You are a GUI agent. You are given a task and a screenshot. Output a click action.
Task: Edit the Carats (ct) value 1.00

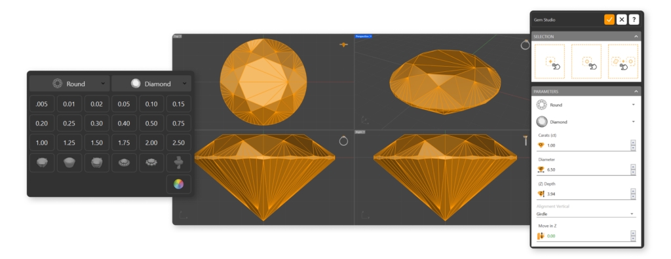pos(587,145)
